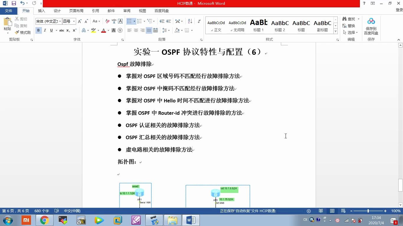Click the word count in the status bar
Viewport: 403px width, 226px height.
42,211
